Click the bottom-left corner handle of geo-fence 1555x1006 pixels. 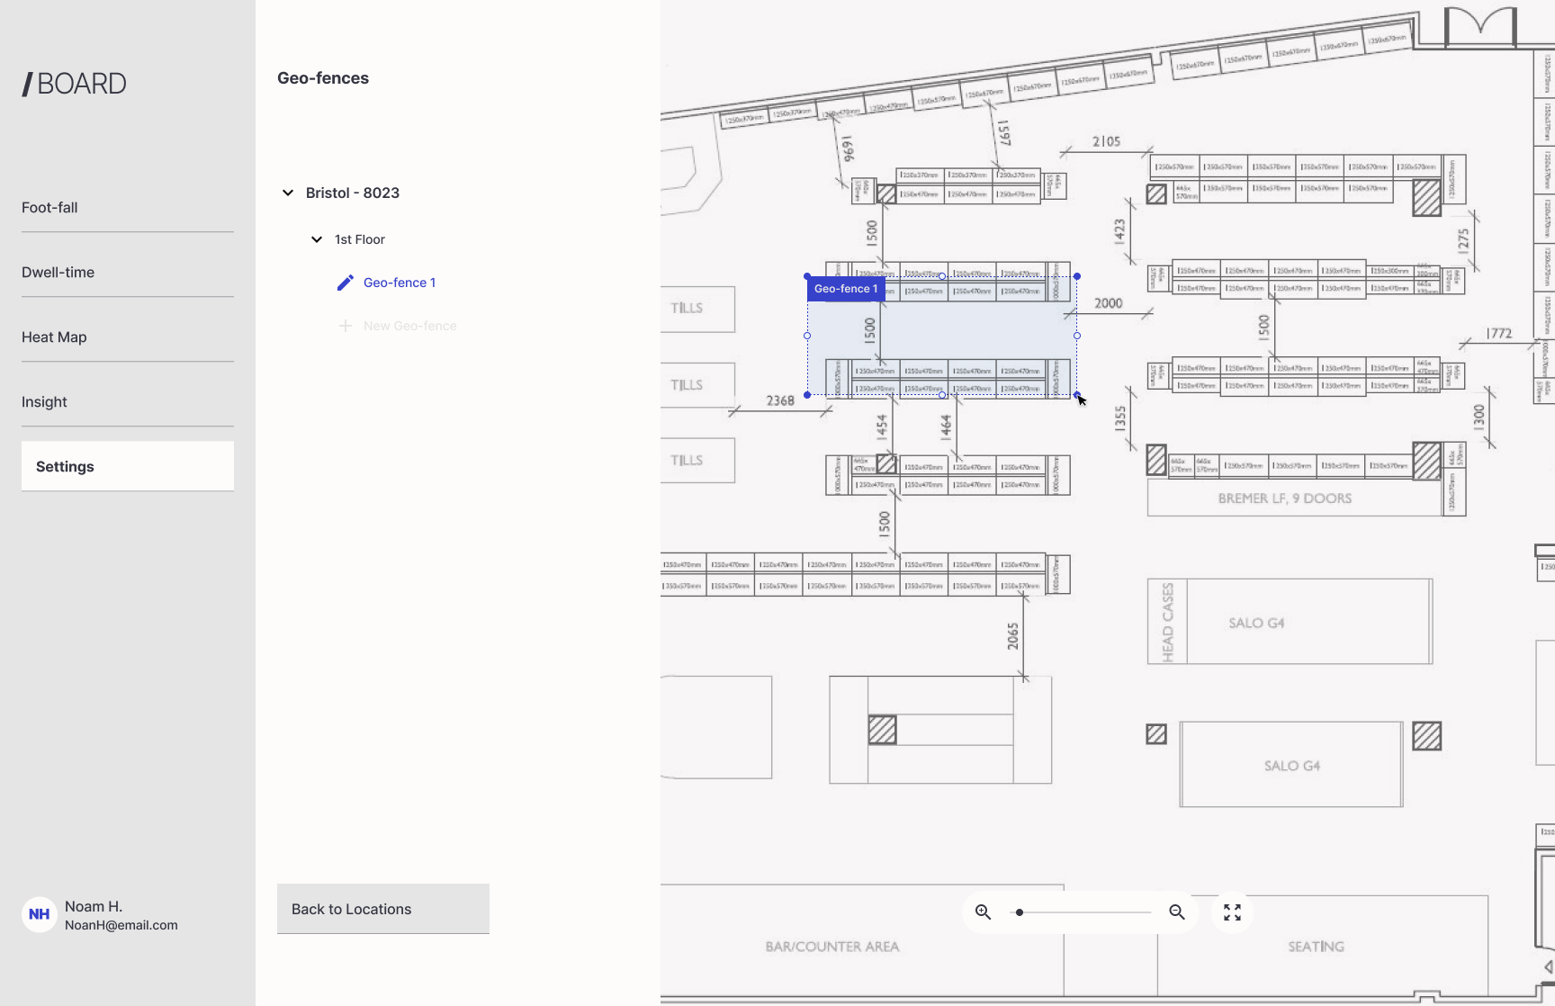[x=807, y=395]
